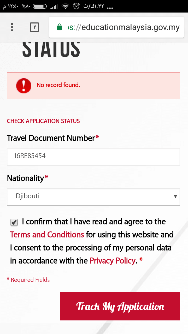Open the tab switcher showing two tabs
The height and width of the screenshot is (334, 188).
[34, 27]
